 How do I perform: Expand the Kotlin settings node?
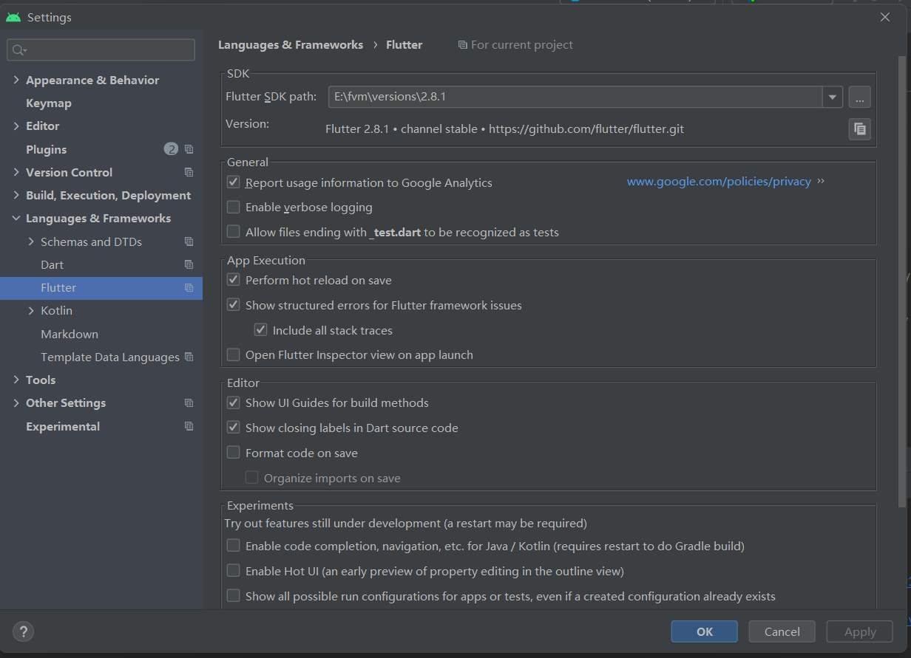point(31,311)
